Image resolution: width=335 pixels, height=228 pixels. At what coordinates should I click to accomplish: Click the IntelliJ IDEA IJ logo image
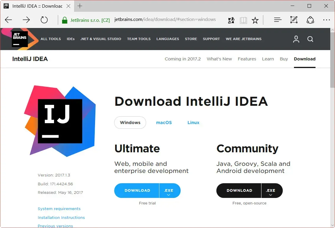[x=60, y=121]
